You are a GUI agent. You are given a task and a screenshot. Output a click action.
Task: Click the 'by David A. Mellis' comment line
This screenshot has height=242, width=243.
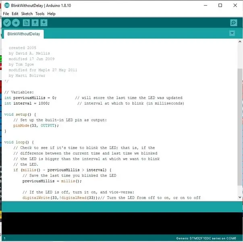click(29, 53)
